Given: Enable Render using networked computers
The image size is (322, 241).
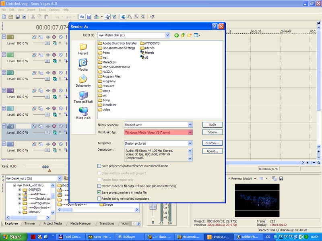Looking at the screenshot, I should [99, 198].
